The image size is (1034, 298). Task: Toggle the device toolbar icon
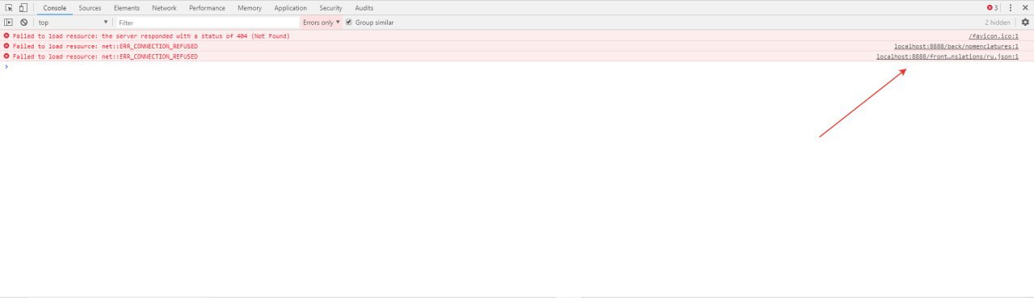(x=23, y=8)
